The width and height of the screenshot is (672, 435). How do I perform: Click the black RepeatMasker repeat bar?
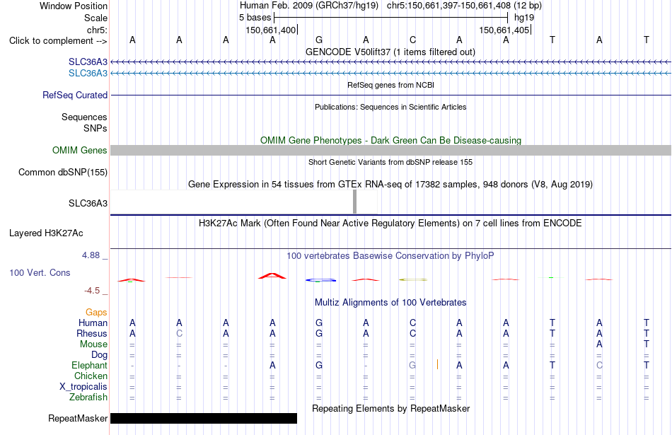(204, 418)
